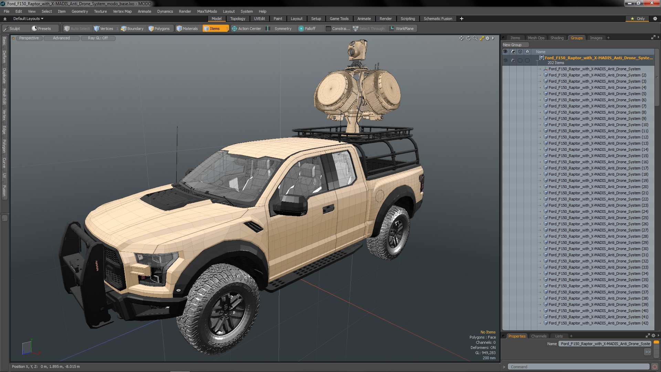The image size is (661, 372).
Task: Open viewport settings gear icon
Action: [x=487, y=38]
